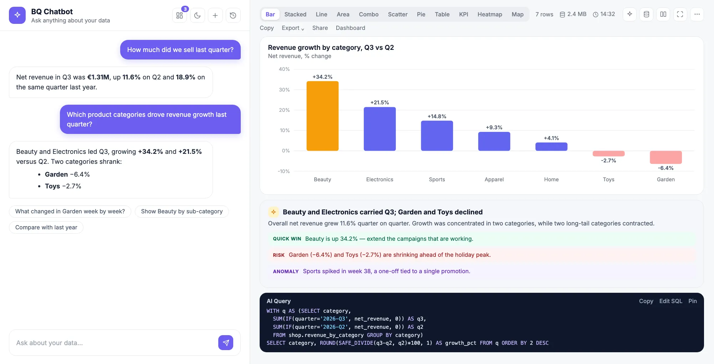
Task: Start a new chat with plus icon
Action: coord(215,15)
